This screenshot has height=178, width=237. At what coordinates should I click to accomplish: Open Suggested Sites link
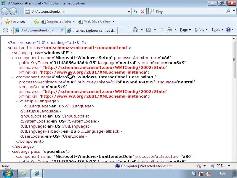click(x=58, y=21)
